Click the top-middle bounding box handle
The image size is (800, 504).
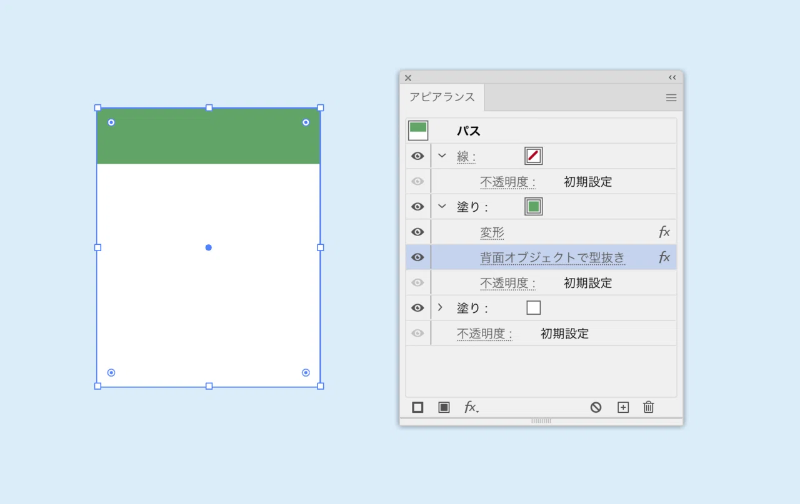pos(209,107)
